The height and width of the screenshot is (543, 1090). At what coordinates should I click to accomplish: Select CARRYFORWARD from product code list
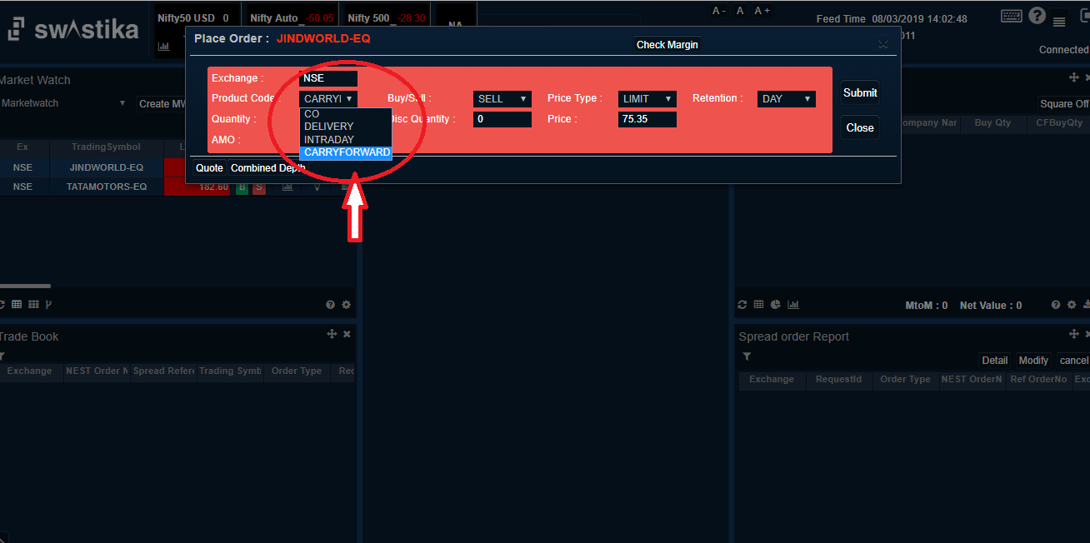345,152
